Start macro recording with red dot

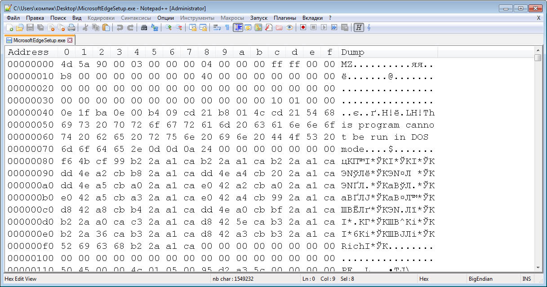pos(303,27)
